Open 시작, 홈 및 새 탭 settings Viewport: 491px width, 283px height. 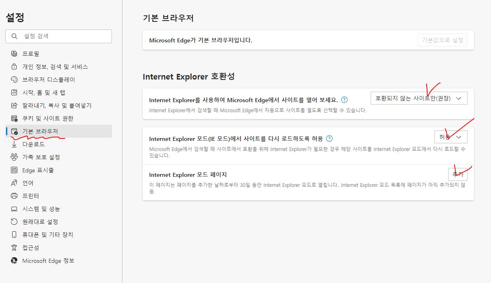pyautogui.click(x=59, y=92)
